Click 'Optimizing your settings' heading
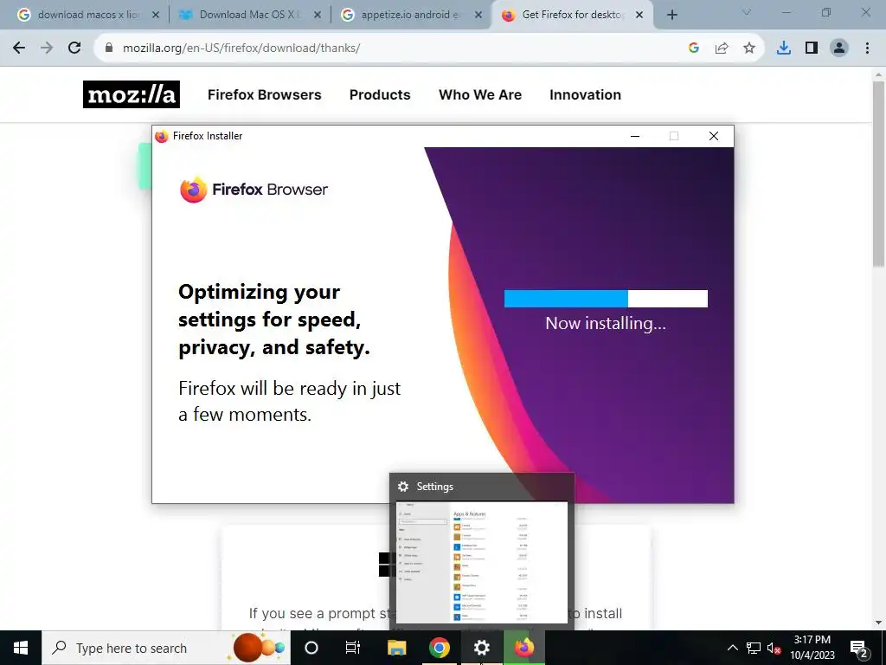Viewport: 886px width, 665px height. [x=274, y=320]
